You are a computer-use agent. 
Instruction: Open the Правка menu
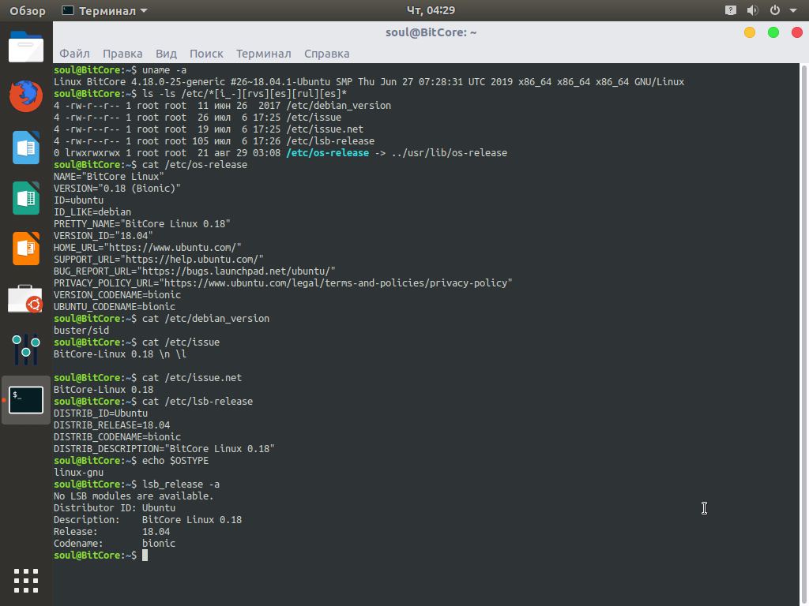click(122, 54)
